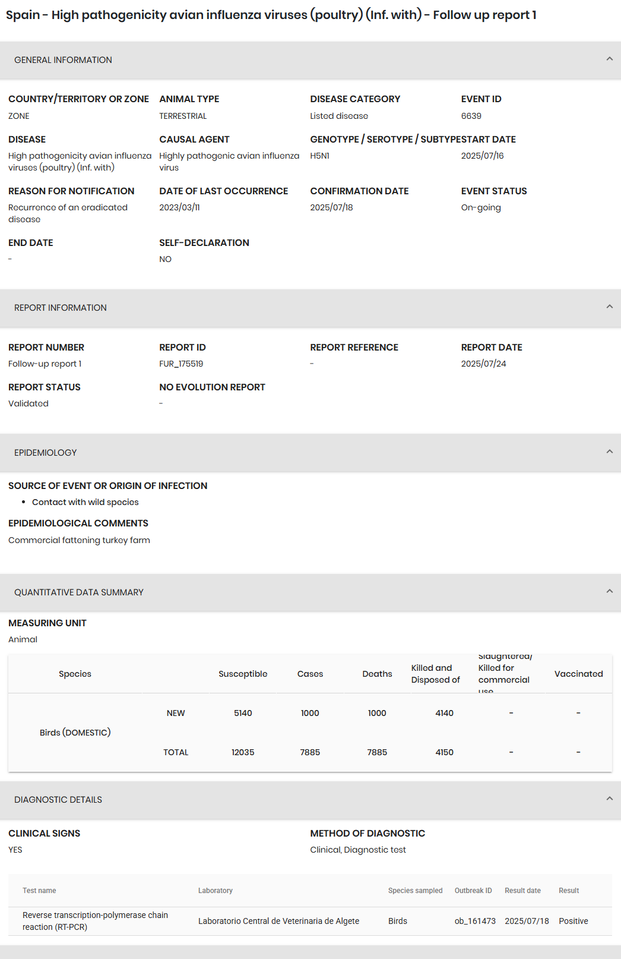Click the page title heading

point(271,15)
